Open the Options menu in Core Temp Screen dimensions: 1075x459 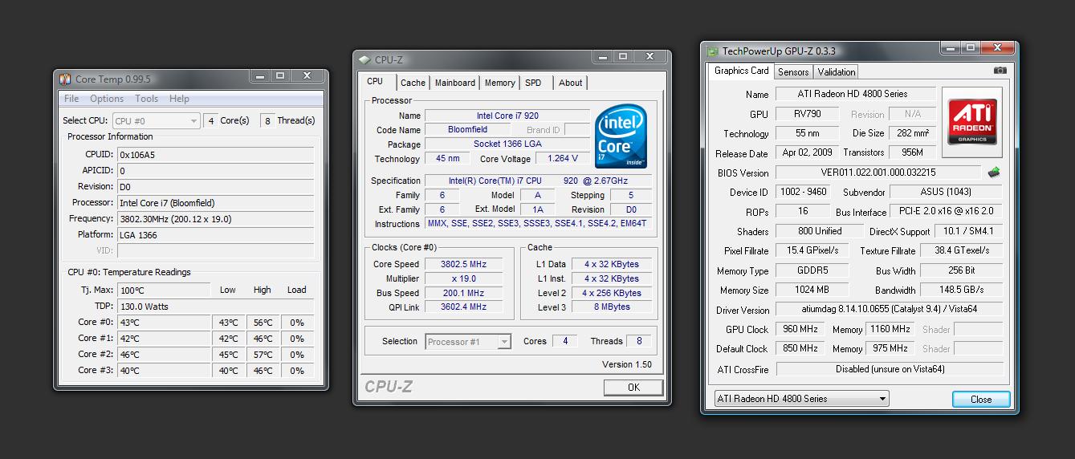(107, 99)
